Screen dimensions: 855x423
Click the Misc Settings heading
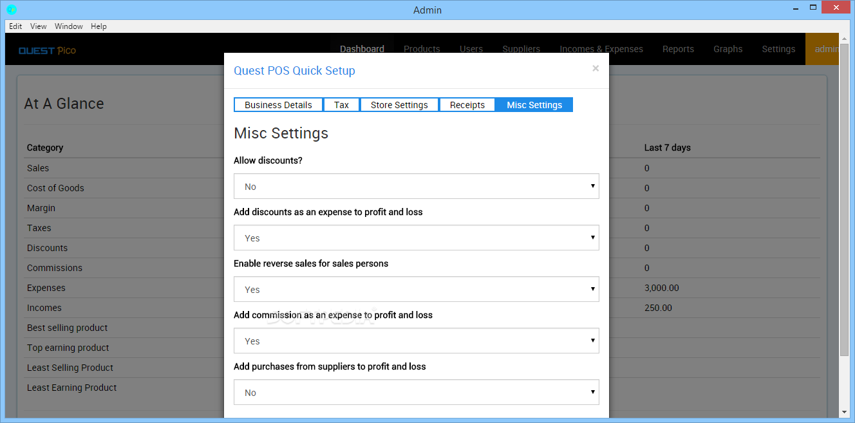pos(281,133)
